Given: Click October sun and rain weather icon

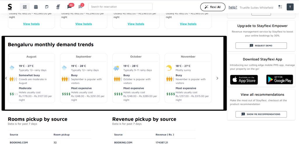Looking at the screenshot, I should click(x=116, y=68).
